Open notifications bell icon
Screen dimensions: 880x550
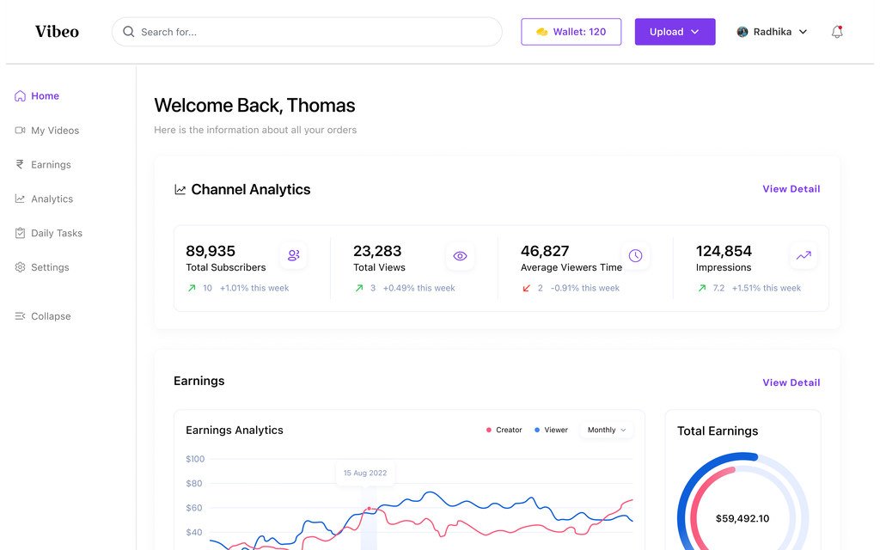[x=837, y=32]
